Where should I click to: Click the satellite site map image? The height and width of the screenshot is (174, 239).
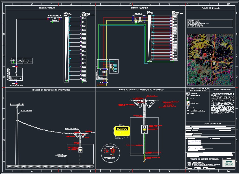[210, 59]
